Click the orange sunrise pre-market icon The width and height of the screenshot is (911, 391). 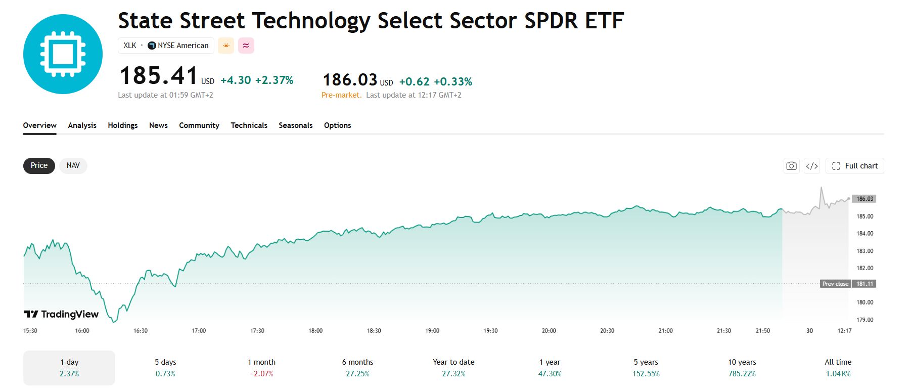click(226, 46)
